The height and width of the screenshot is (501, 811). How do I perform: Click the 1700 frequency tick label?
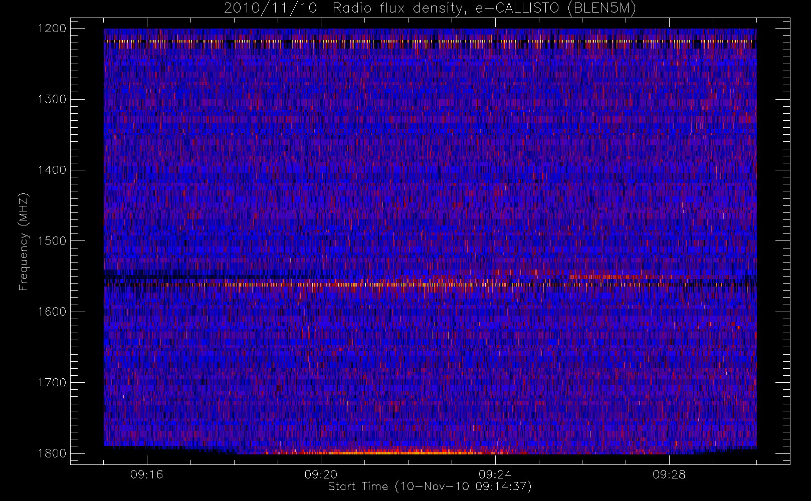click(52, 383)
